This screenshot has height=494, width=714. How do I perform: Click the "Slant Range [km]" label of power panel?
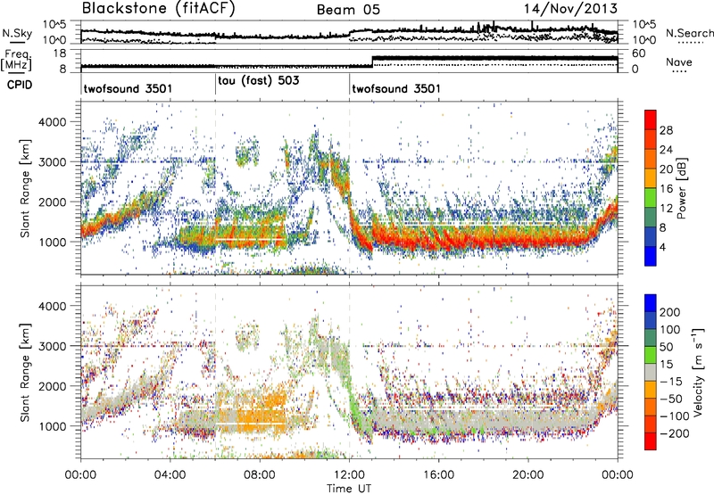point(25,188)
